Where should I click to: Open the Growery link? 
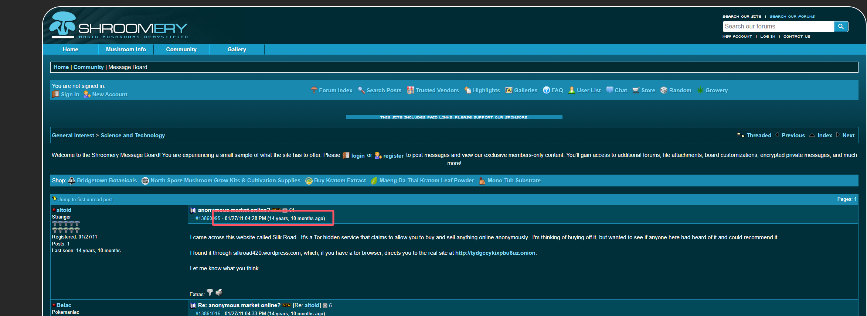pos(716,90)
